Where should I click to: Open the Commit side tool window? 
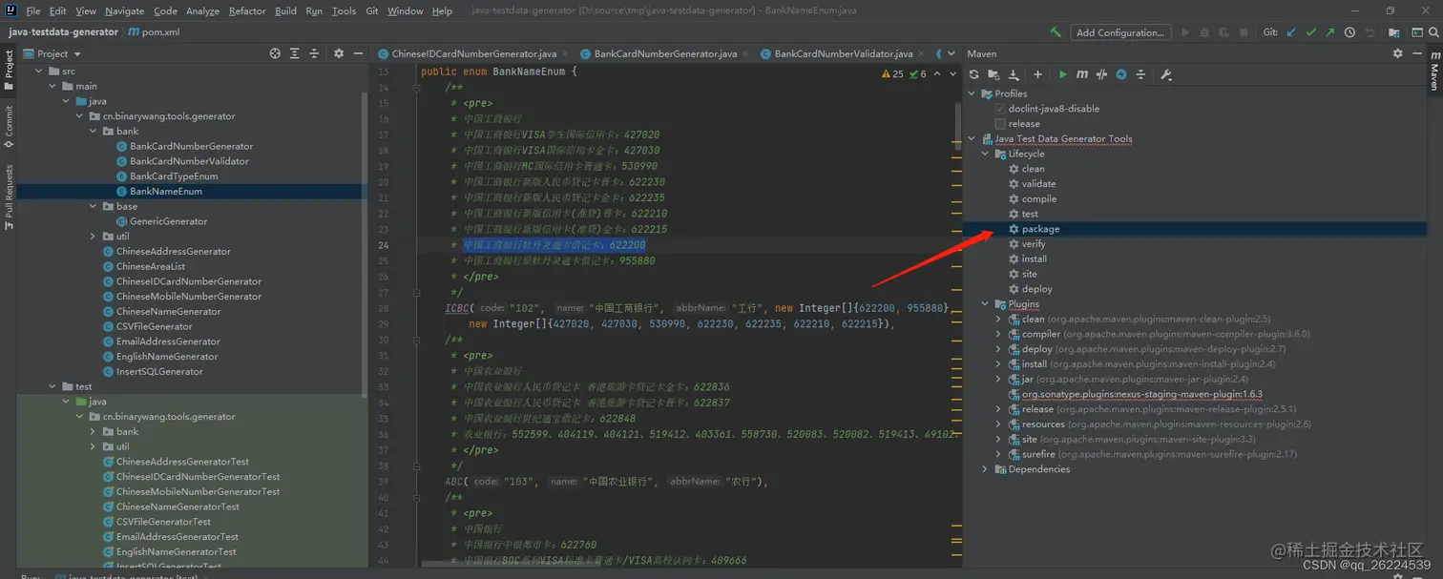[9, 125]
